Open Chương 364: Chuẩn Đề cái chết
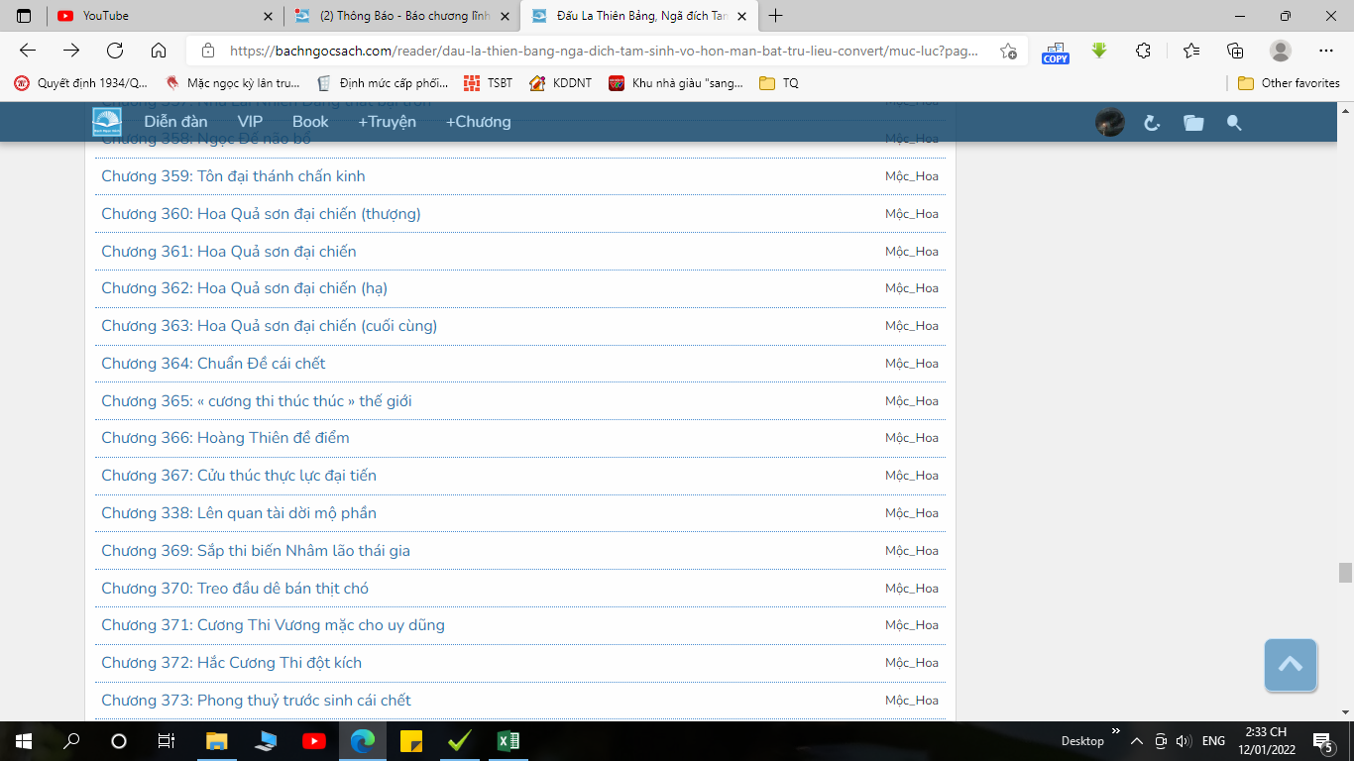 (213, 364)
